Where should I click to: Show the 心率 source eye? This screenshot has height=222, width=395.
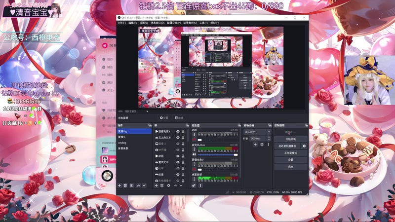coord(178,168)
